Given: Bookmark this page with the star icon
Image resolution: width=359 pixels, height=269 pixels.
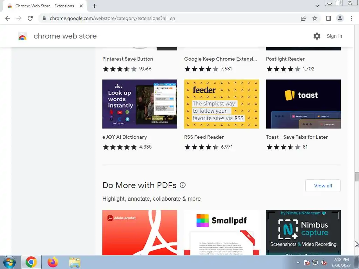Looking at the screenshot, I should (x=315, y=18).
